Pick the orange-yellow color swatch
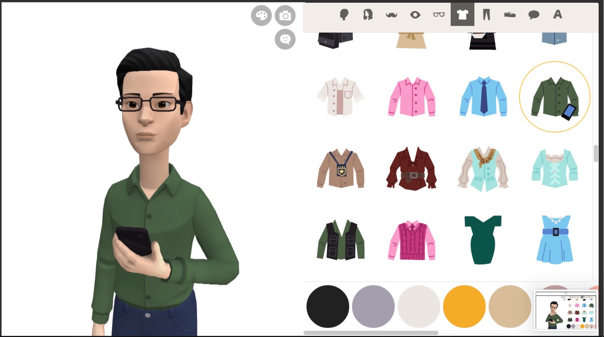Image resolution: width=604 pixels, height=337 pixels. click(x=465, y=307)
